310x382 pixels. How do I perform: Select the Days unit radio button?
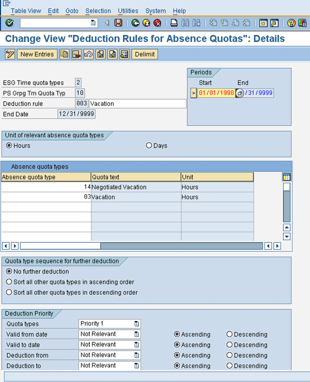149,146
